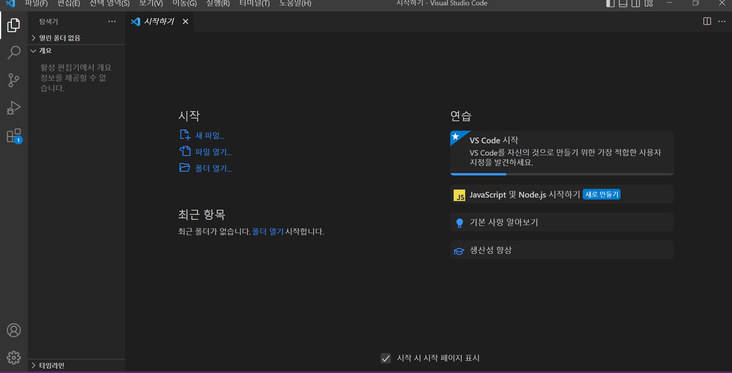The height and width of the screenshot is (373, 732).
Task: Restore down the Visual Studio Code window
Action: pyautogui.click(x=696, y=3)
